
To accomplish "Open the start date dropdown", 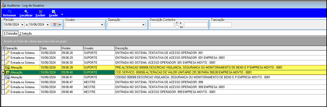I will pyautogui.click(x=23, y=25).
